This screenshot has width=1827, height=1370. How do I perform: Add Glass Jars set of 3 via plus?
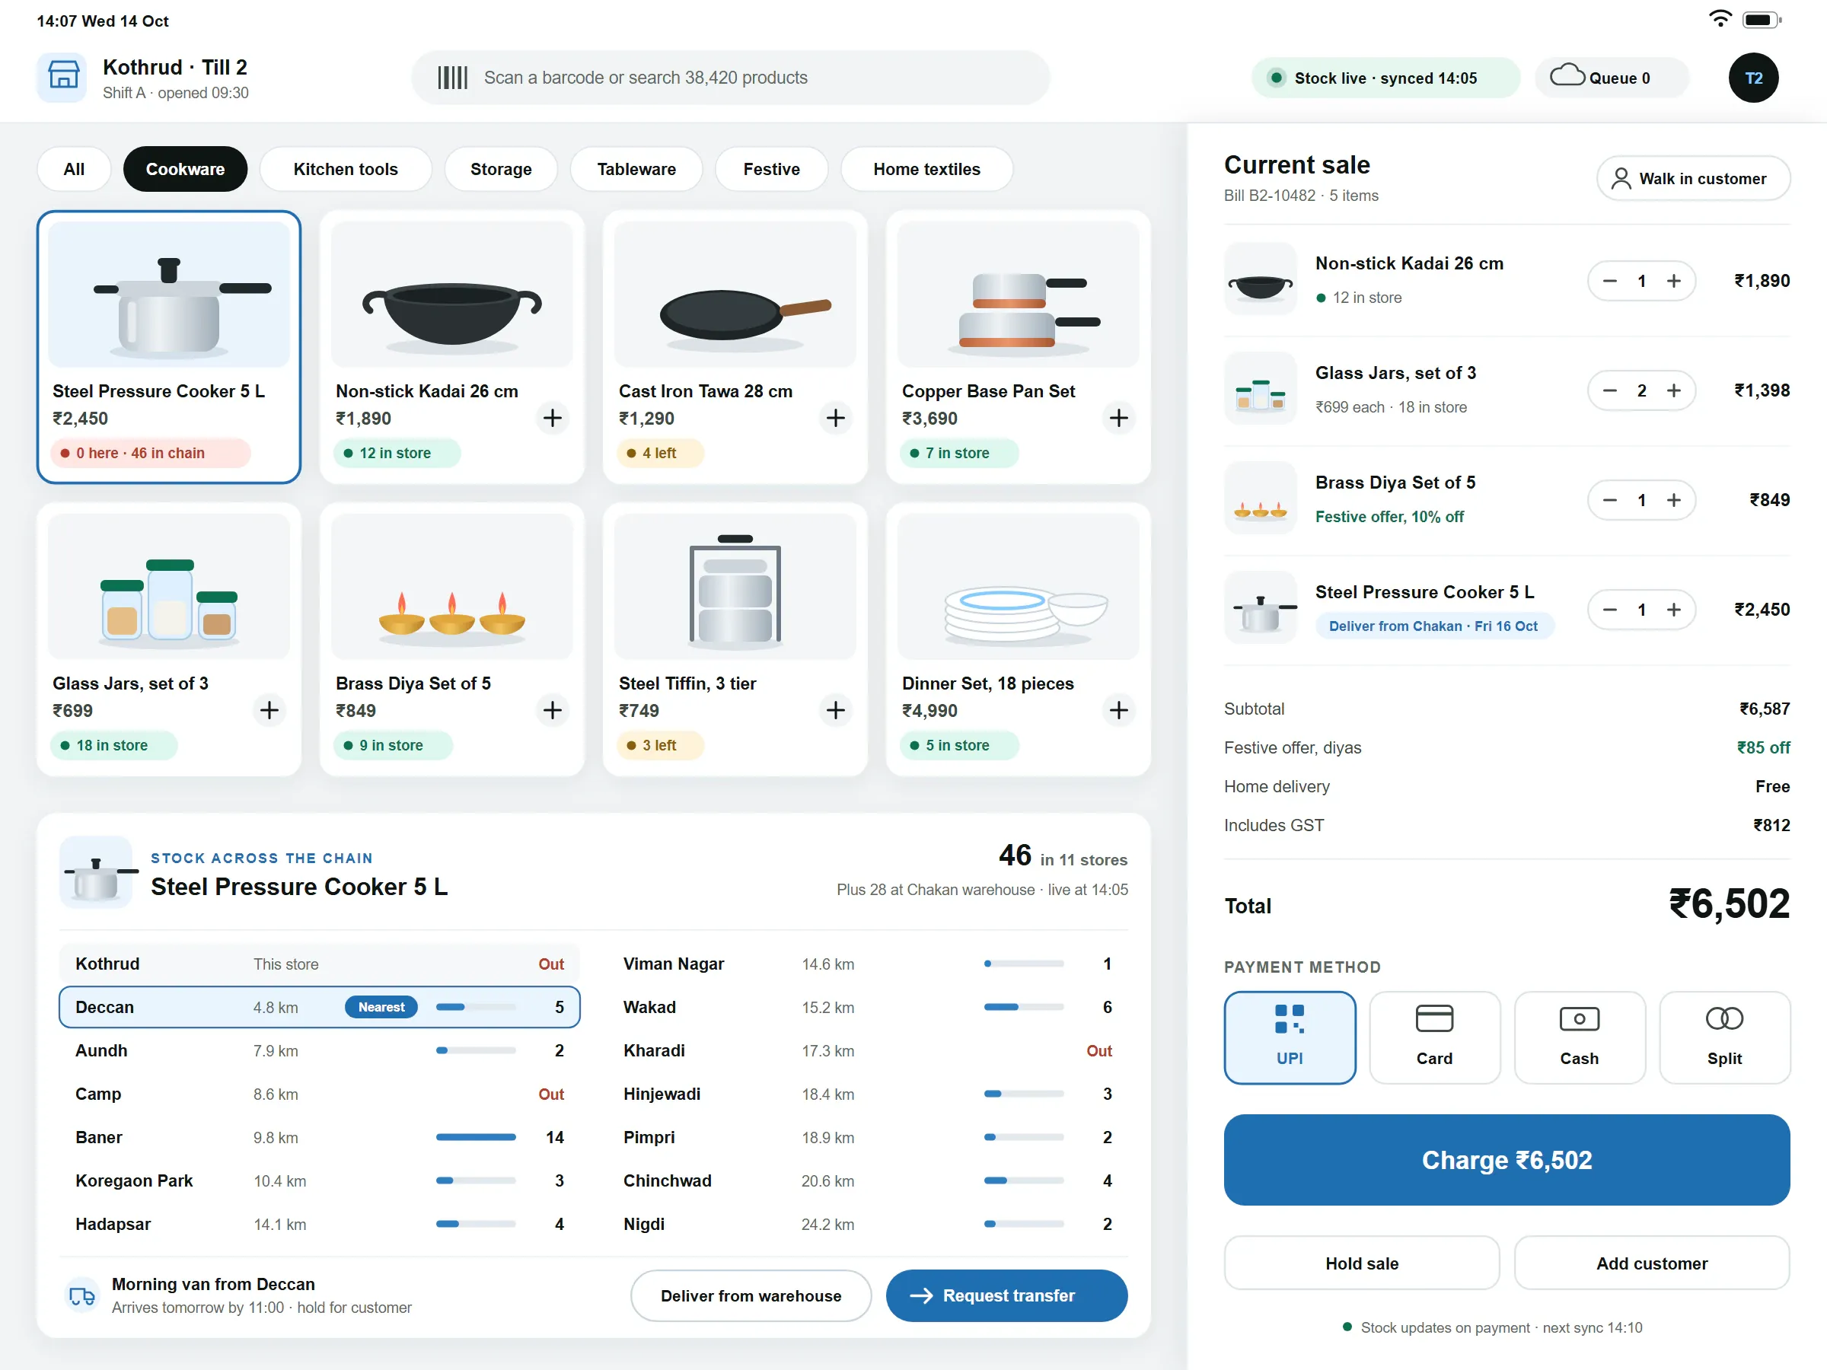pyautogui.click(x=269, y=710)
